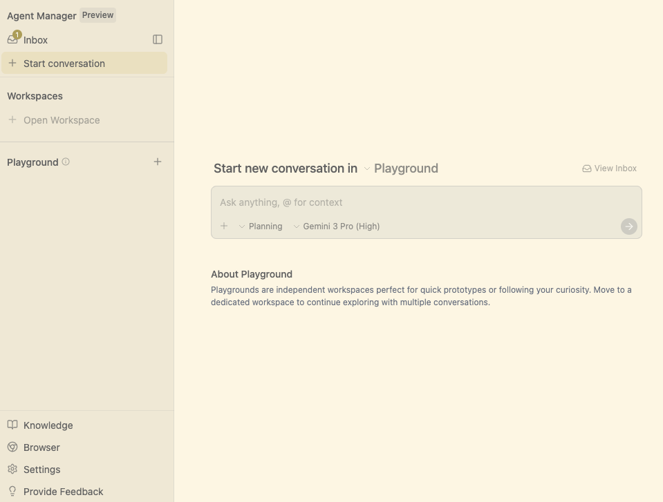
Task: Click the info icon beside Playground
Action: pyautogui.click(x=66, y=162)
